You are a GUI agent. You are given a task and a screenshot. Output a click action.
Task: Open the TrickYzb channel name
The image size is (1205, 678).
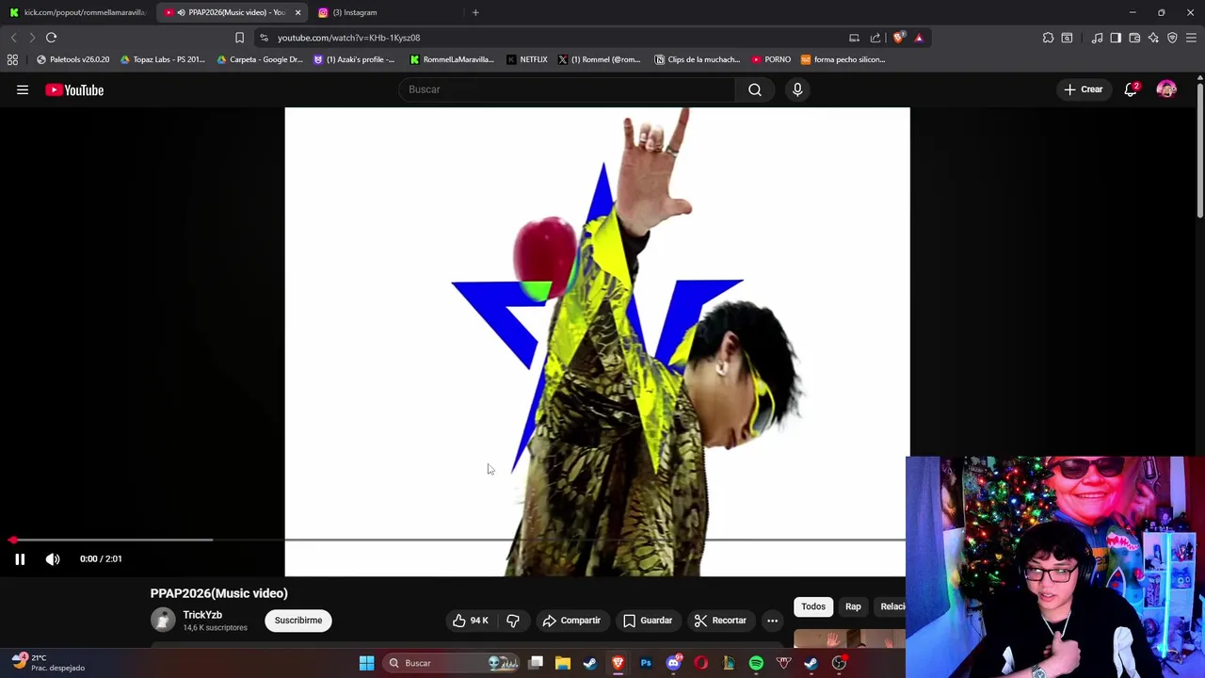click(x=202, y=615)
